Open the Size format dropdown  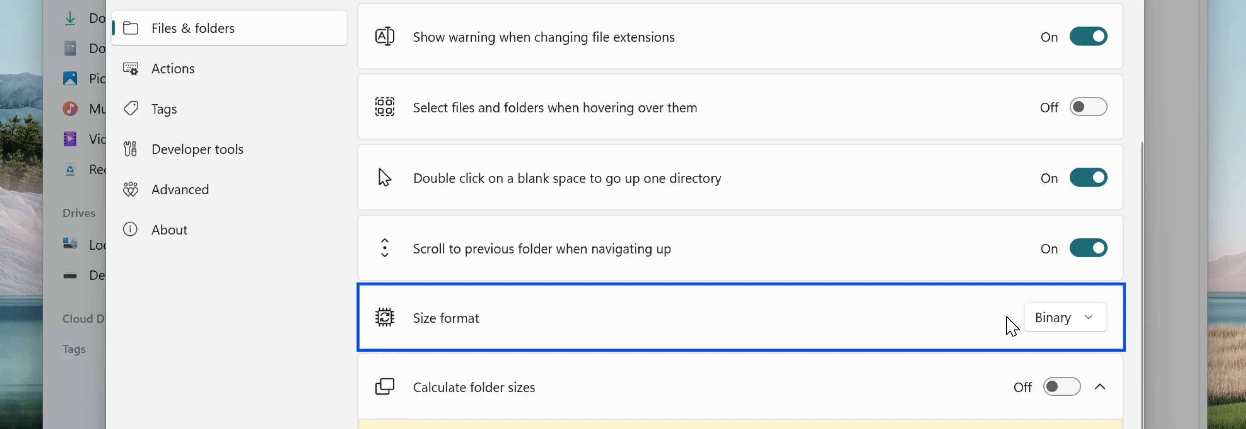pos(1065,317)
